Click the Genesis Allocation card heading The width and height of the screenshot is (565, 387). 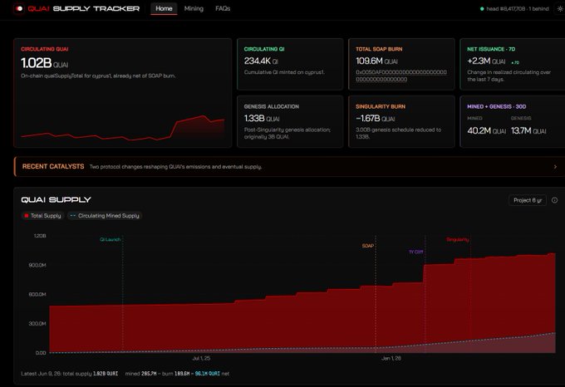pyautogui.click(x=272, y=106)
